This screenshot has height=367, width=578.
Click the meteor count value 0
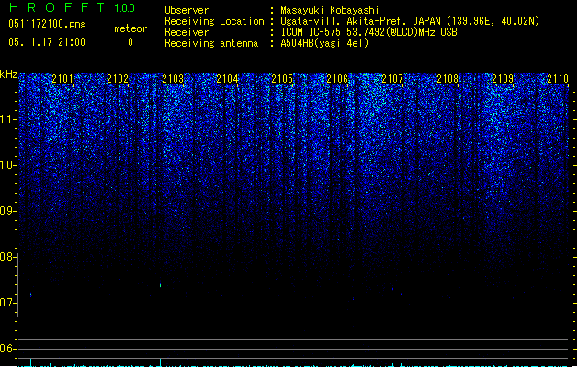point(130,42)
